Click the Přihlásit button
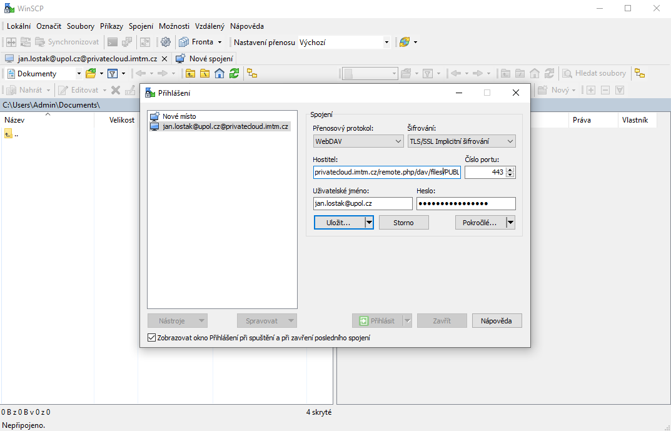 tap(378, 320)
